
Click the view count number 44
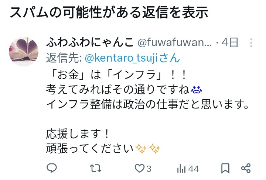(x=194, y=169)
